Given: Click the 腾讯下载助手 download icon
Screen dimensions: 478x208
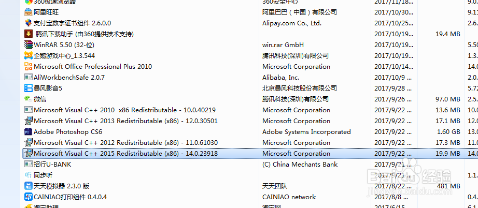Looking at the screenshot, I should 29,34.
